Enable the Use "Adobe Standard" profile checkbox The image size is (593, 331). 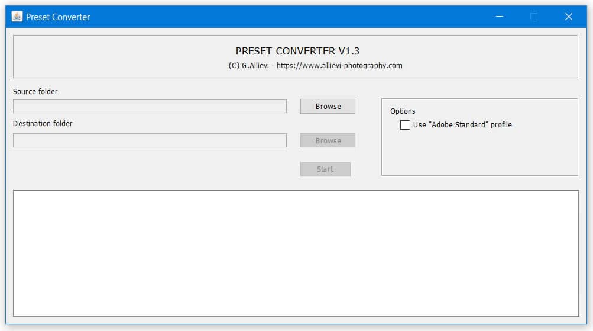tap(405, 125)
